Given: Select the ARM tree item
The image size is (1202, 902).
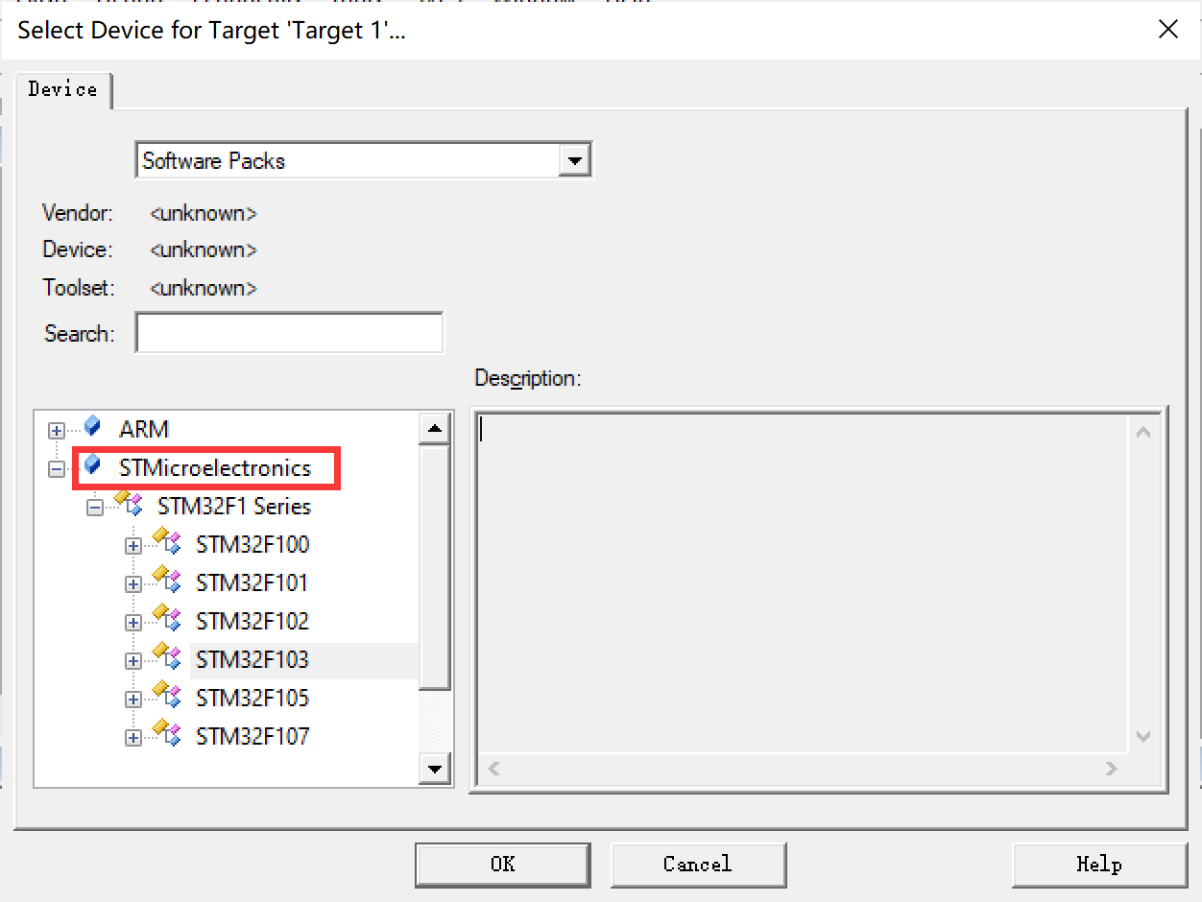Looking at the screenshot, I should (x=144, y=430).
